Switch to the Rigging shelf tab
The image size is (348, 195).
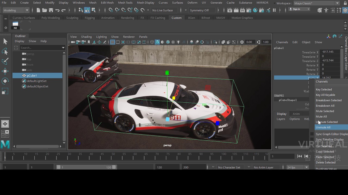coord(90,18)
